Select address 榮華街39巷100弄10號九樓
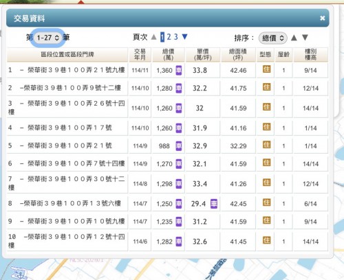This screenshot has width=344, height=280. tap(76, 221)
